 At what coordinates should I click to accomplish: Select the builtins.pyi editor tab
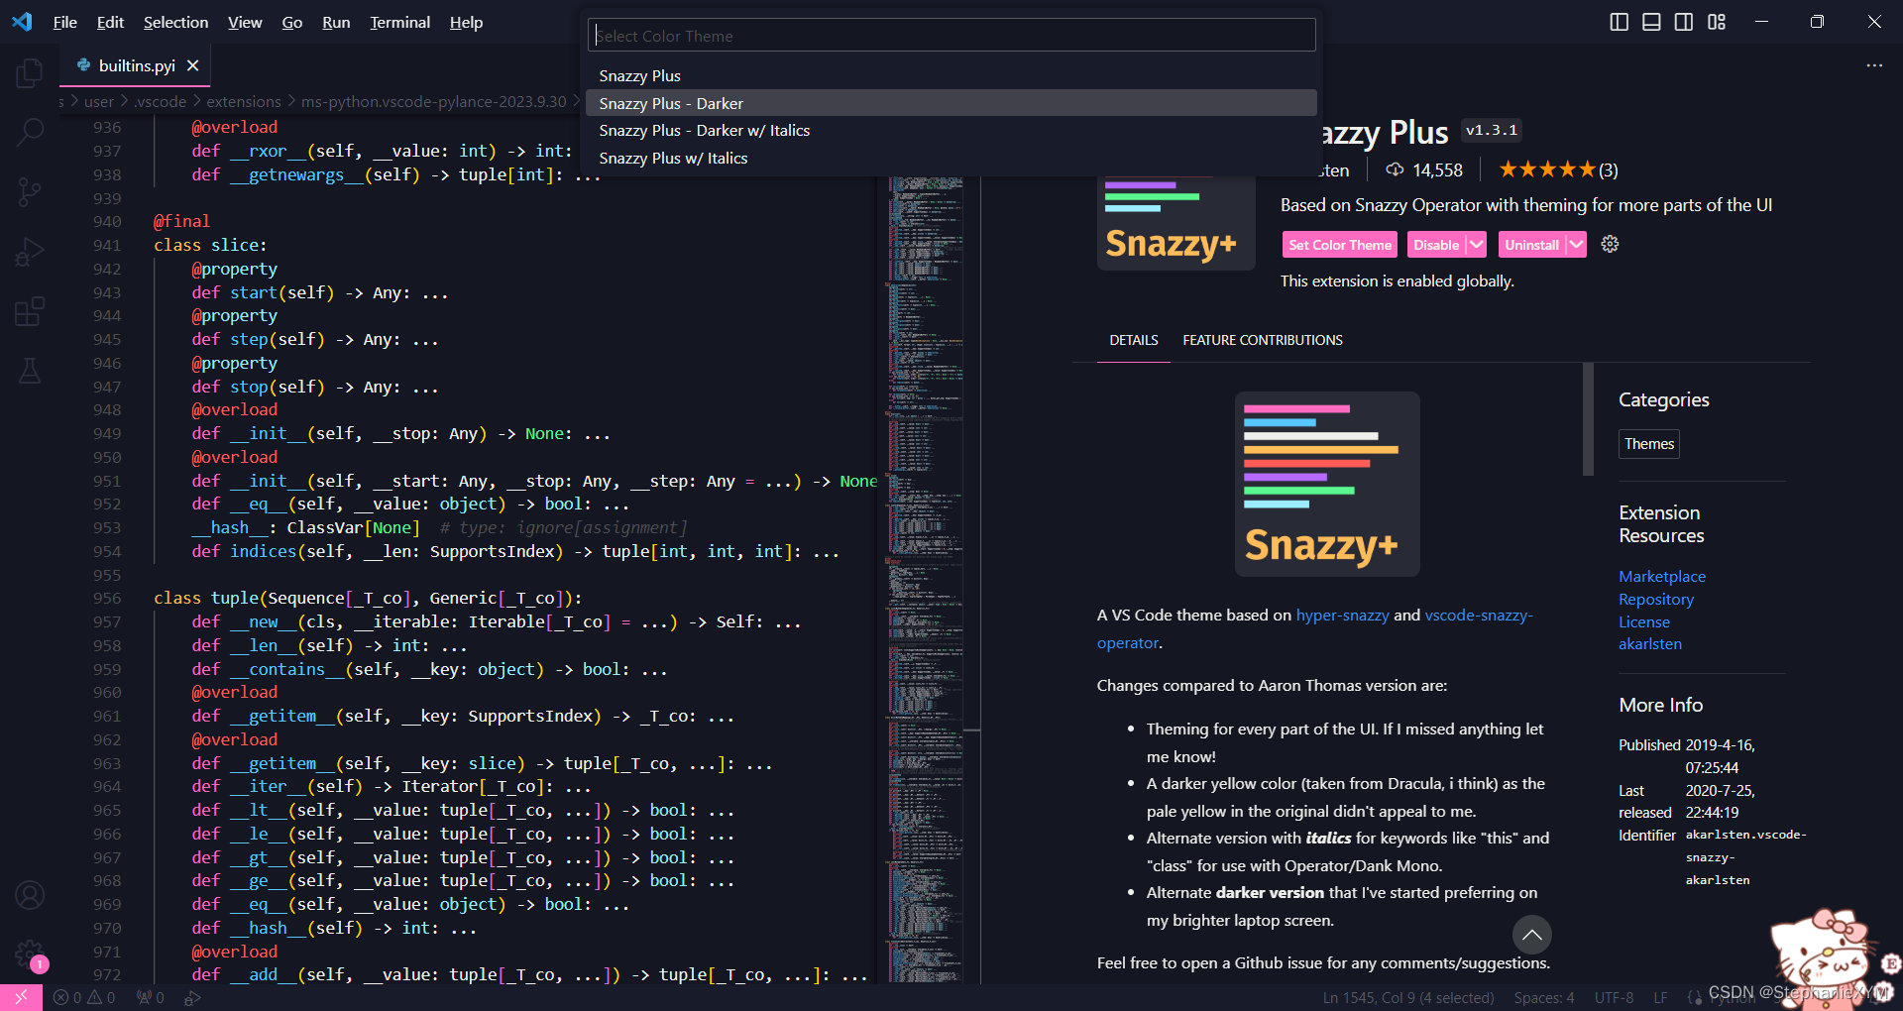(x=137, y=65)
